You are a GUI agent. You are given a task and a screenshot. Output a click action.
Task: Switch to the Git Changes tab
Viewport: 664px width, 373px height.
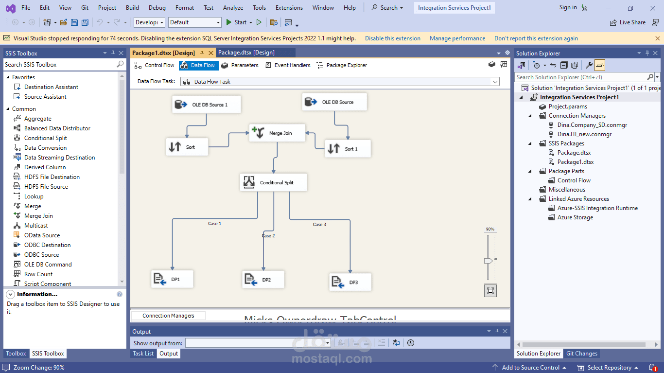pyautogui.click(x=582, y=354)
